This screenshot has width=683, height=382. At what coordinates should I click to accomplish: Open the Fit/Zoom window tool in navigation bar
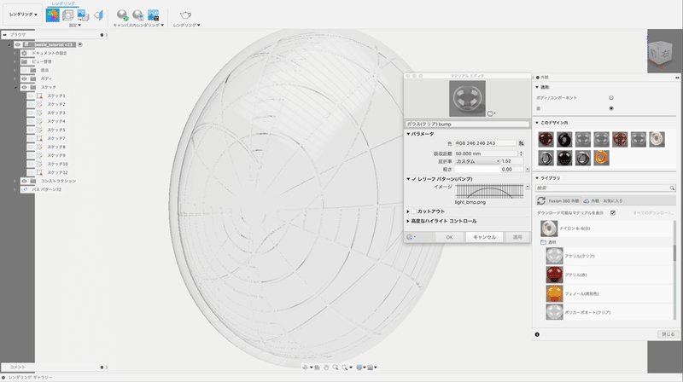346,368
